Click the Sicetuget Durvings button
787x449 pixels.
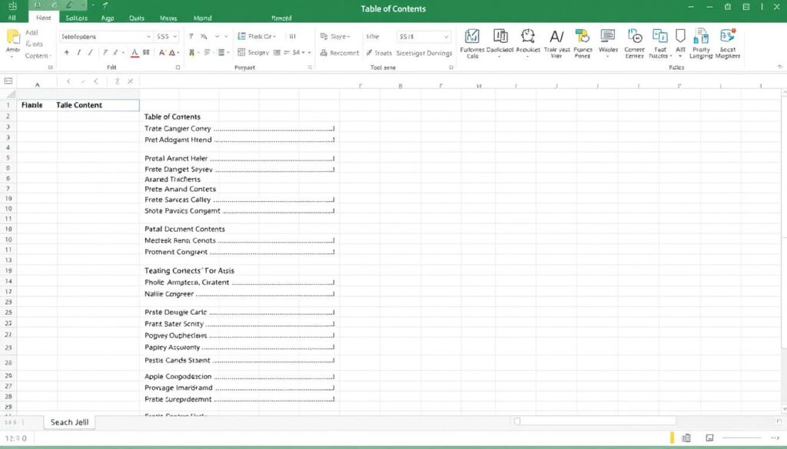click(424, 53)
